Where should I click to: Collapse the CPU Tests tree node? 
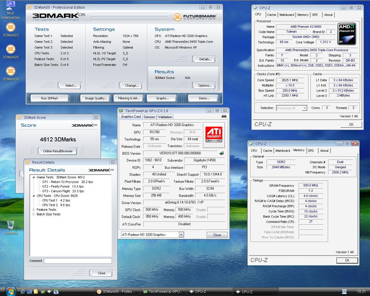tap(34, 196)
